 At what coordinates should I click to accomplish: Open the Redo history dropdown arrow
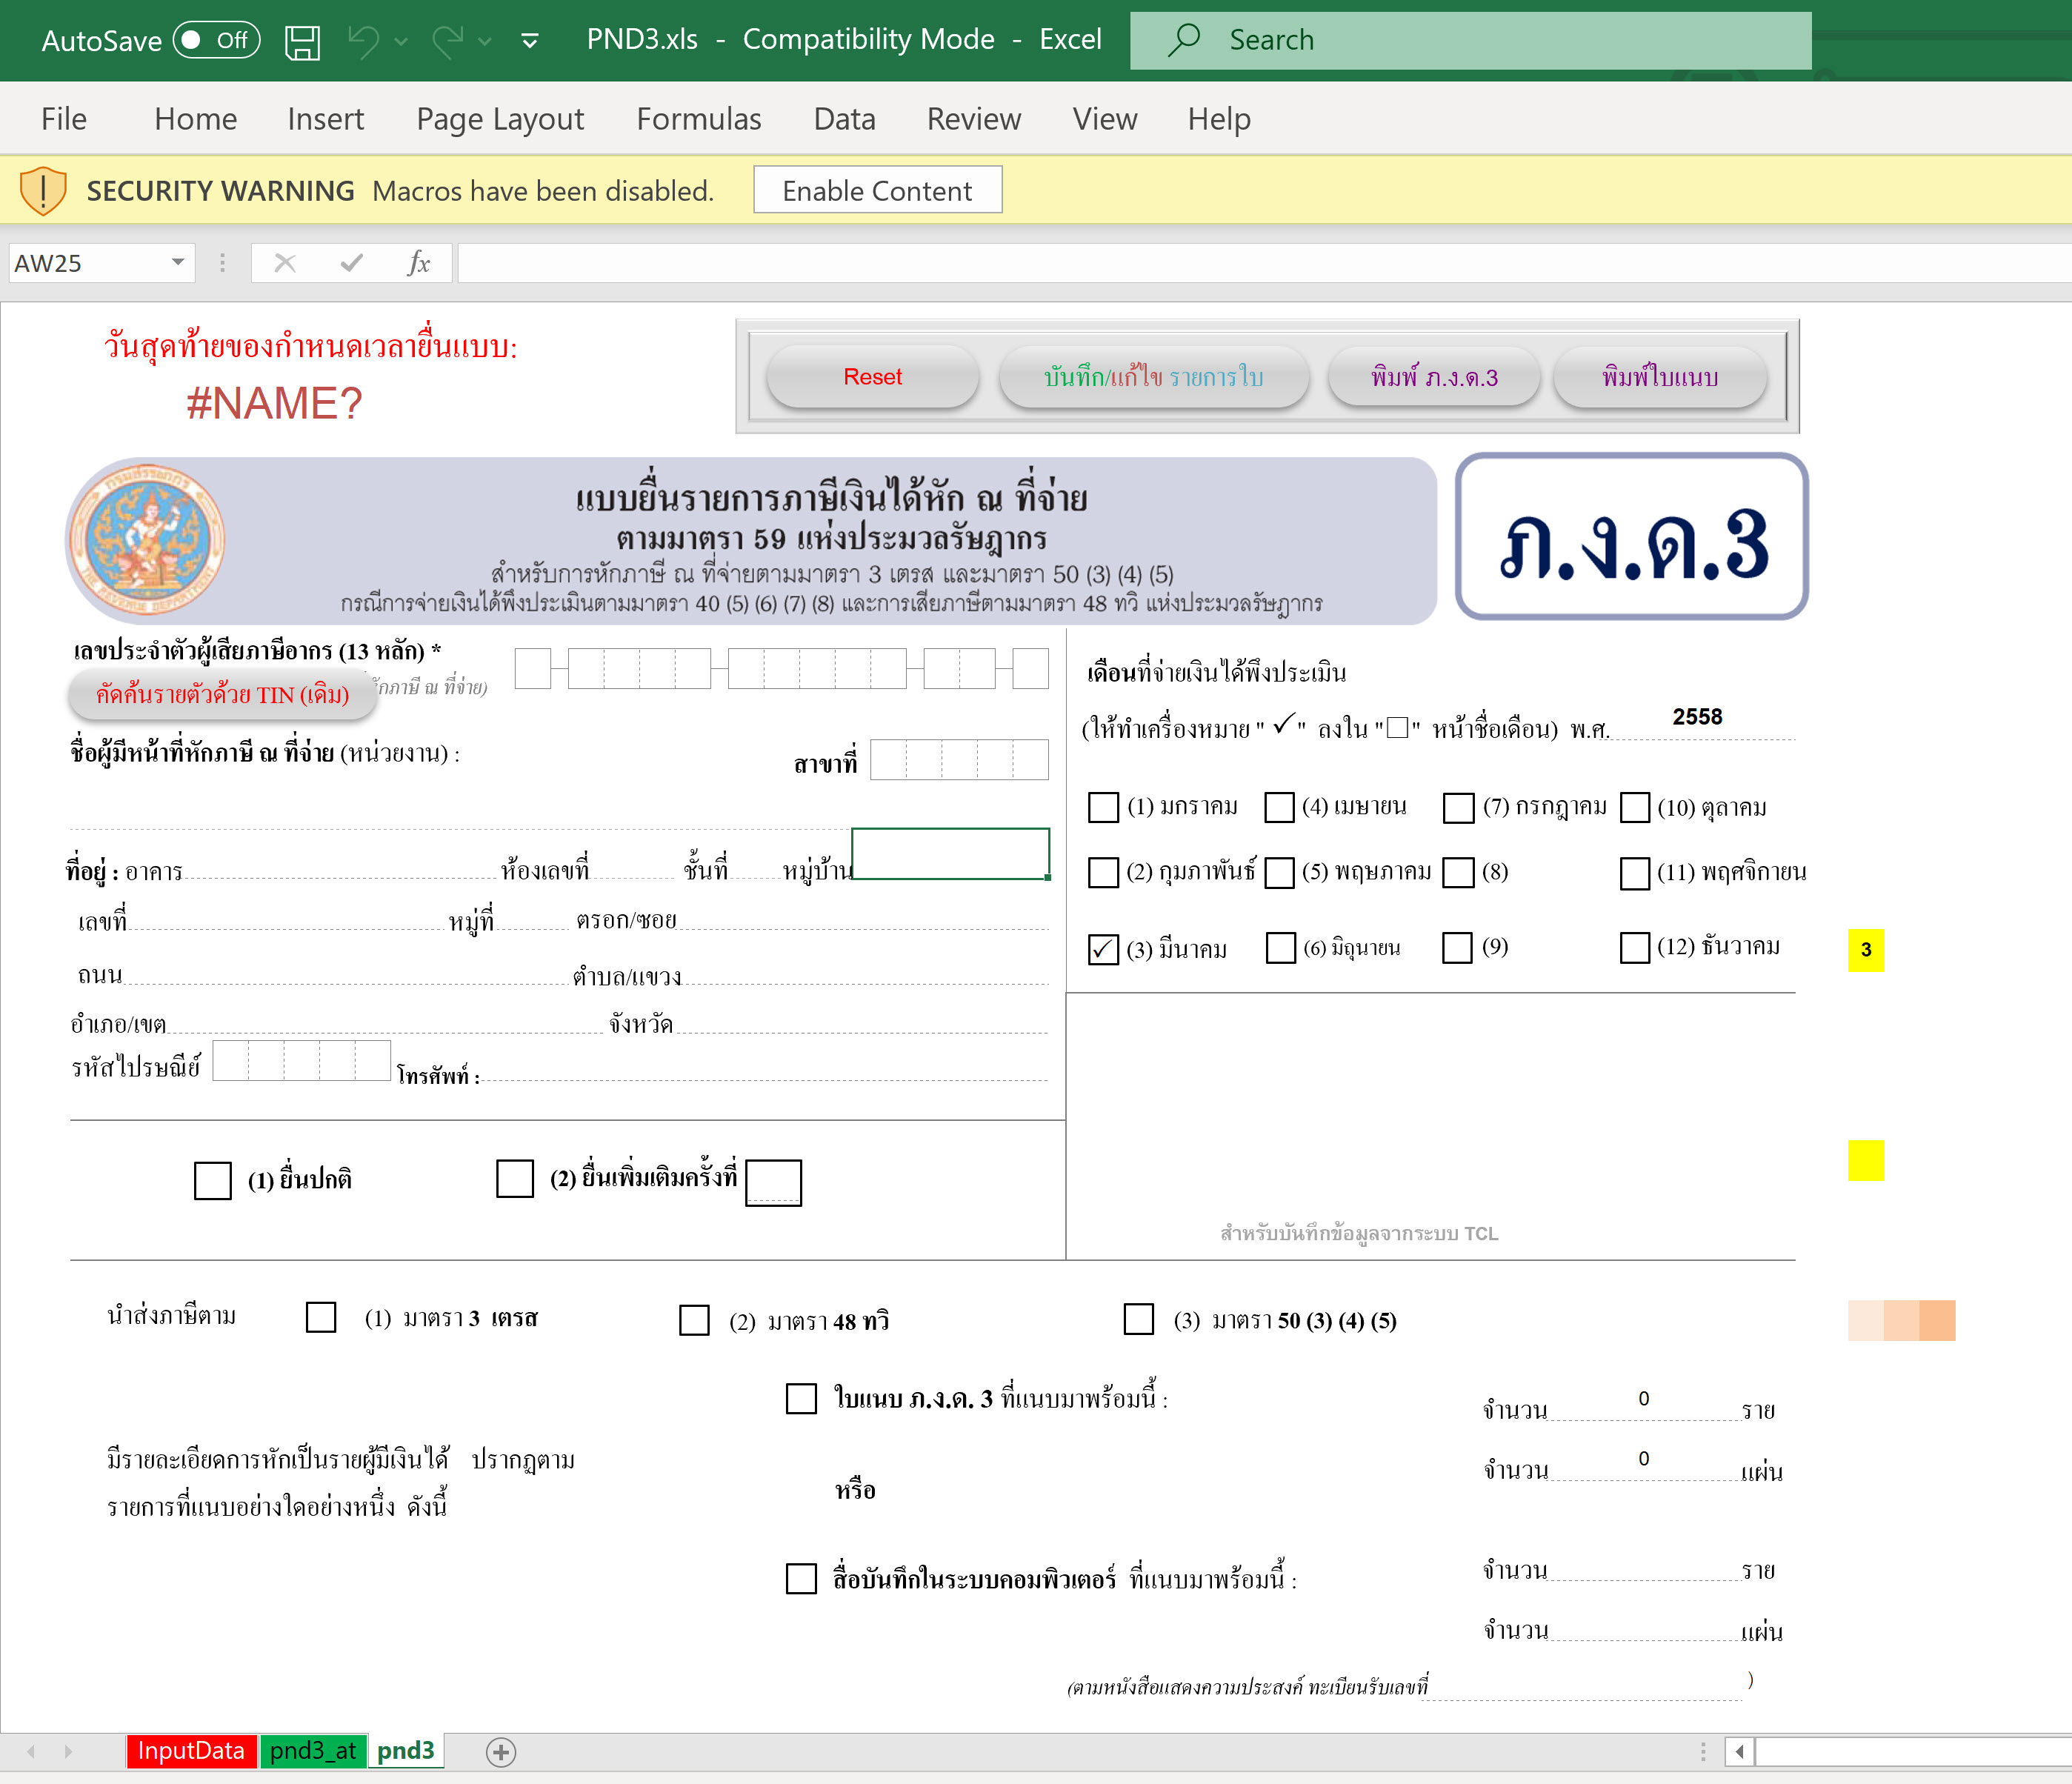(485, 42)
